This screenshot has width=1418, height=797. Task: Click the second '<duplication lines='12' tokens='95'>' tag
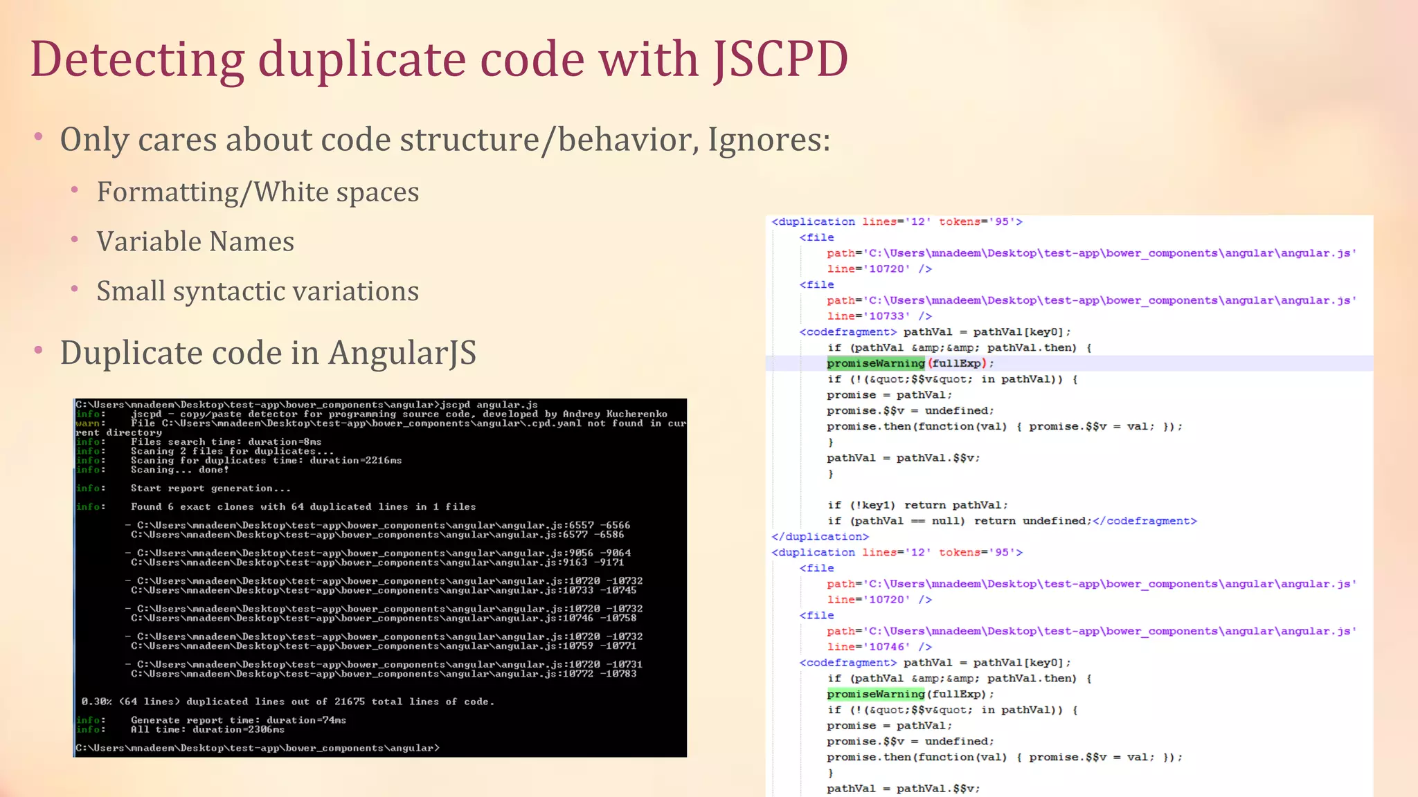point(897,553)
